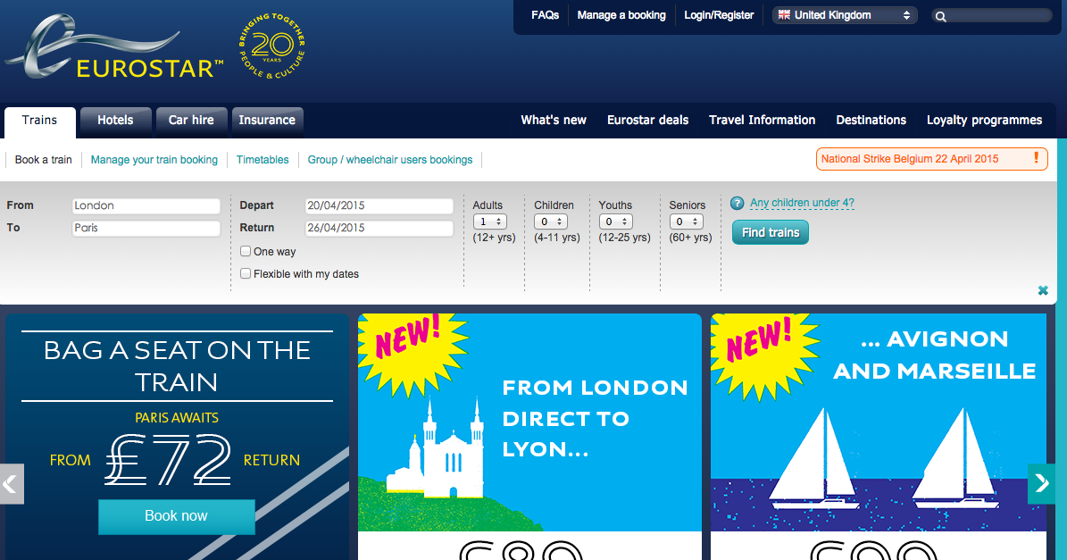This screenshot has height=560, width=1067.
Task: Enable Flexible with my dates checkbox
Action: [x=246, y=273]
